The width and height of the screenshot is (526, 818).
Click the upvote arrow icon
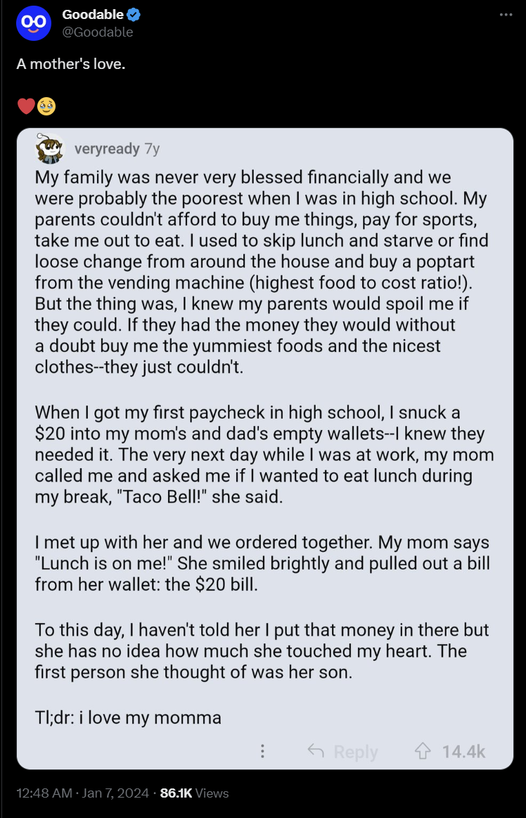point(423,751)
